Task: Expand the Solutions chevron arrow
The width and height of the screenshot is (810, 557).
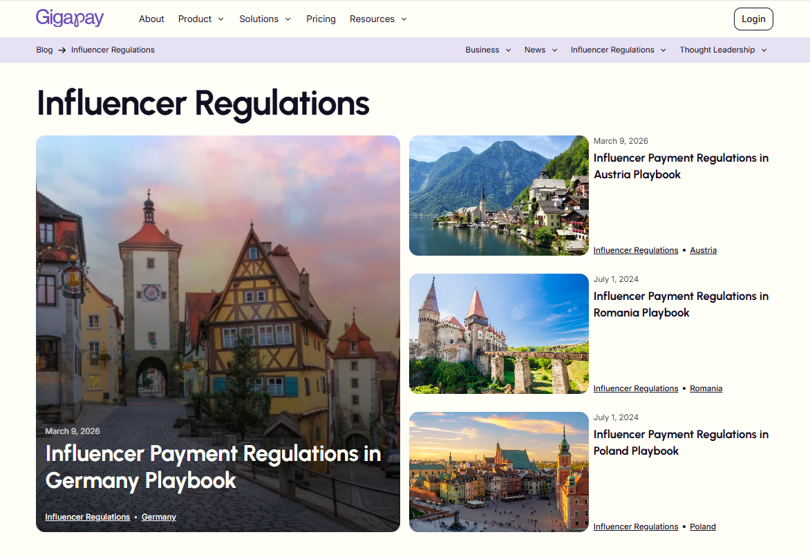Action: click(x=288, y=19)
